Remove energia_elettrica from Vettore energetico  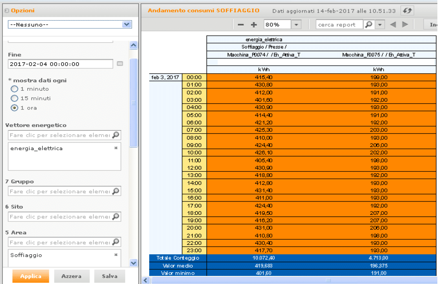(x=116, y=148)
